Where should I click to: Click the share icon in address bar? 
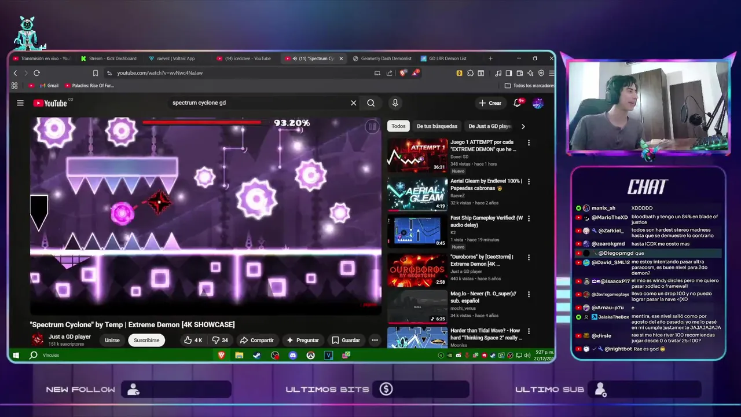390,73
